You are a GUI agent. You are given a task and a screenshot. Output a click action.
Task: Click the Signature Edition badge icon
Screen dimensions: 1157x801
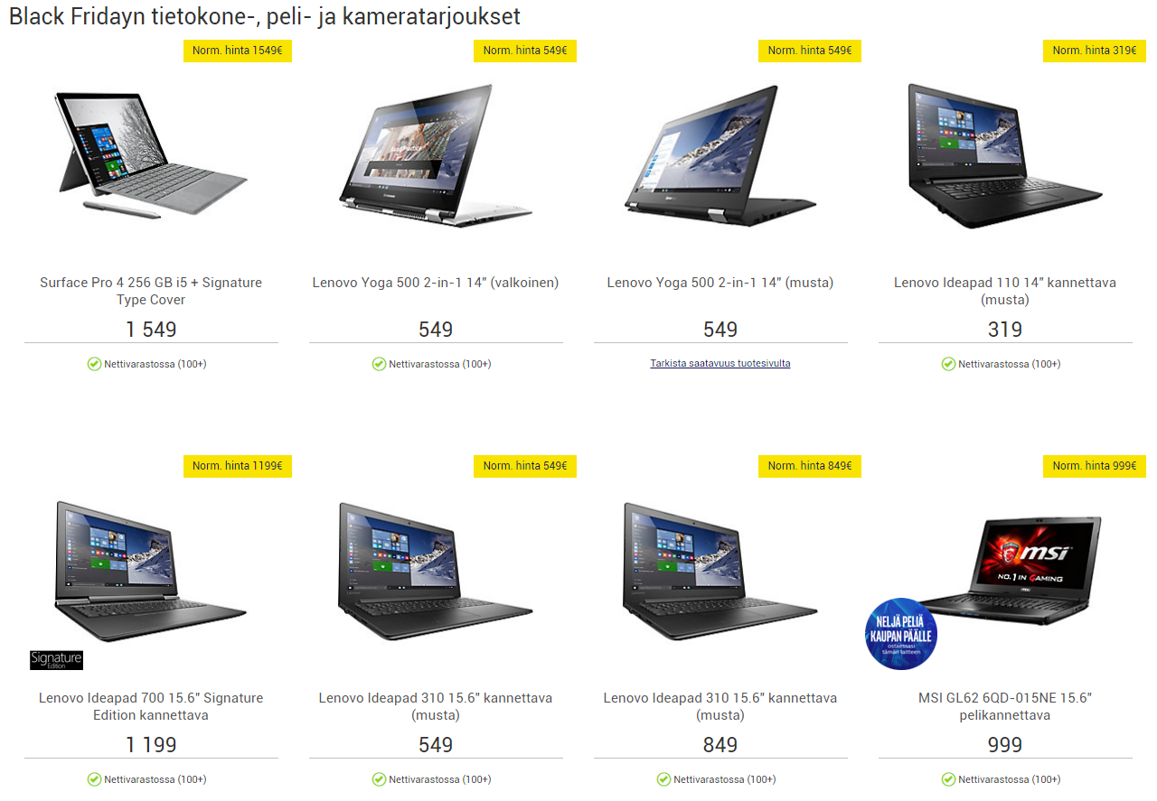click(x=56, y=660)
